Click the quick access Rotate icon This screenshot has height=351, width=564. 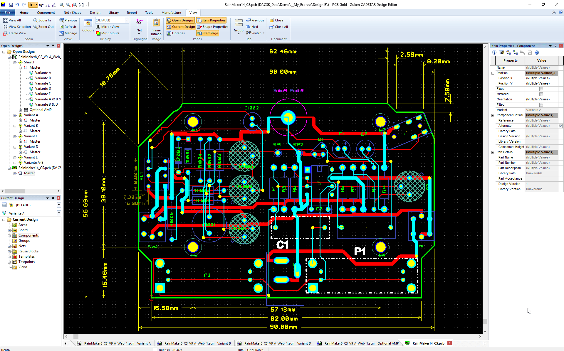pyautogui.click(x=54, y=5)
